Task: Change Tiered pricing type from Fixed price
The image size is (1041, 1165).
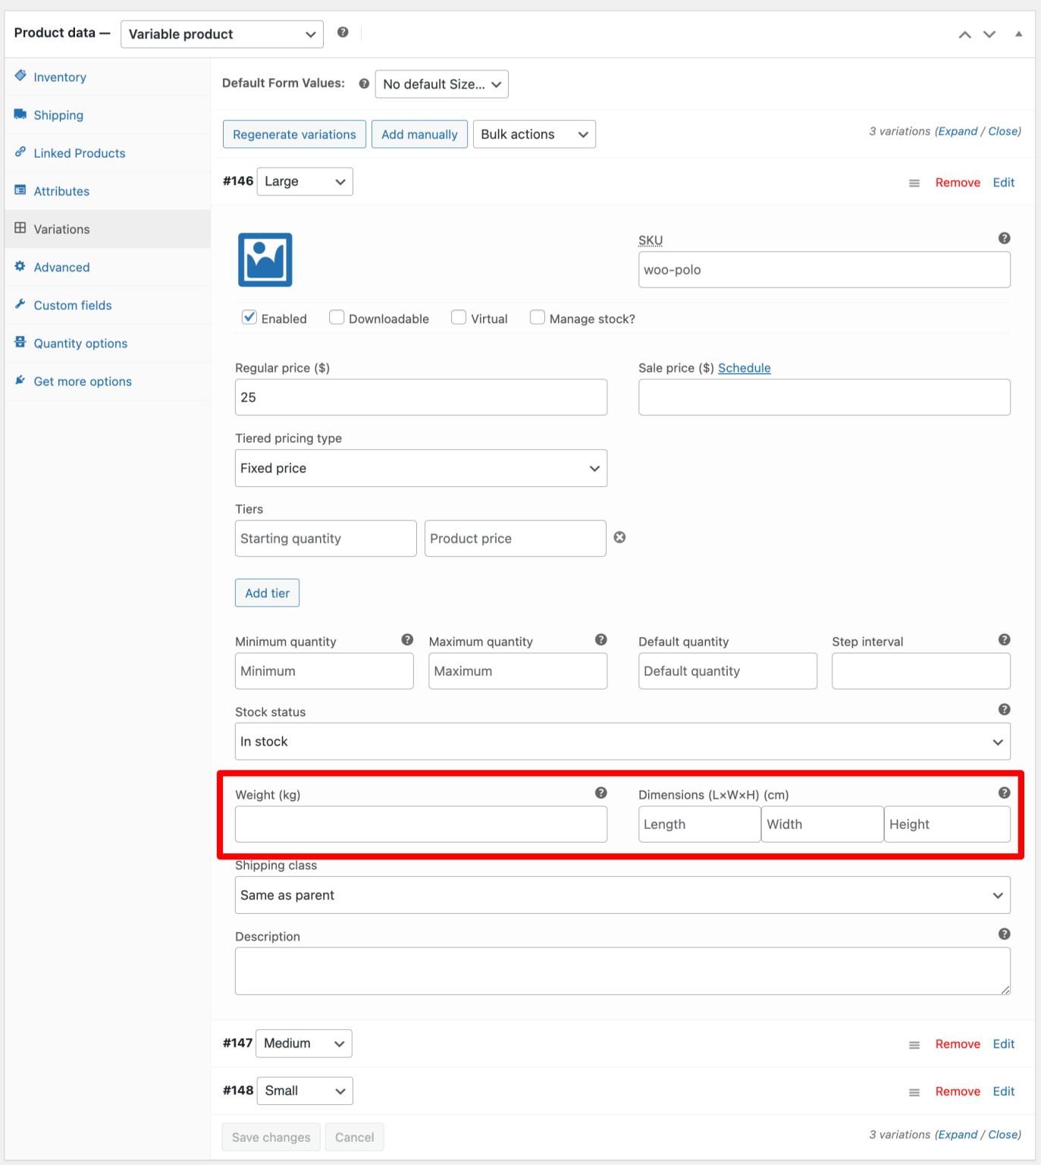Action: tap(420, 468)
